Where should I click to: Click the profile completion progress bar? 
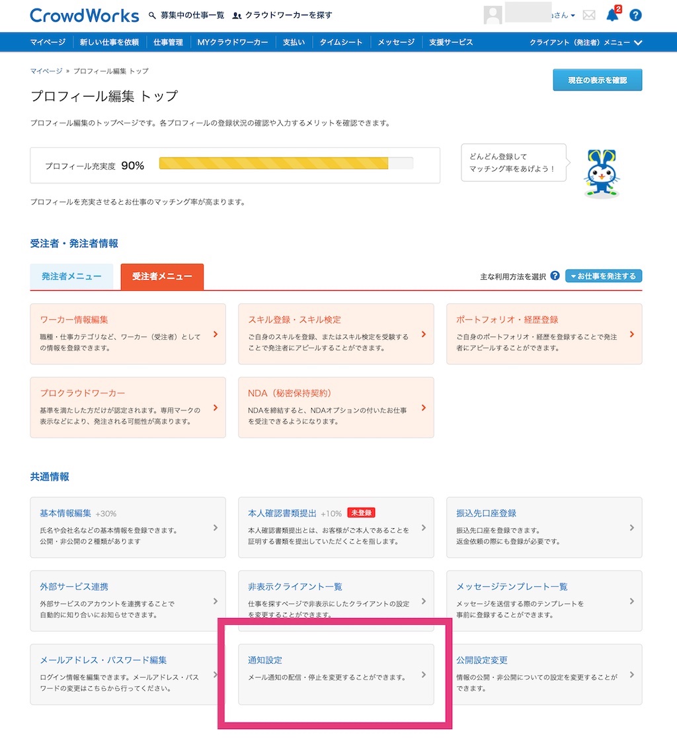tap(286, 163)
